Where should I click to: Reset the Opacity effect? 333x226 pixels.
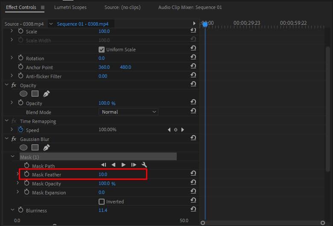(193, 84)
